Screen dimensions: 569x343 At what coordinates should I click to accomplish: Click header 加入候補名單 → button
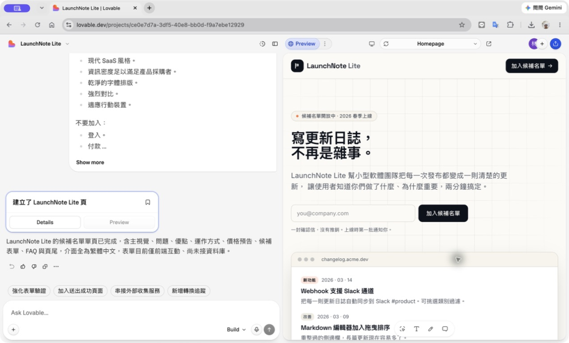coord(532,66)
